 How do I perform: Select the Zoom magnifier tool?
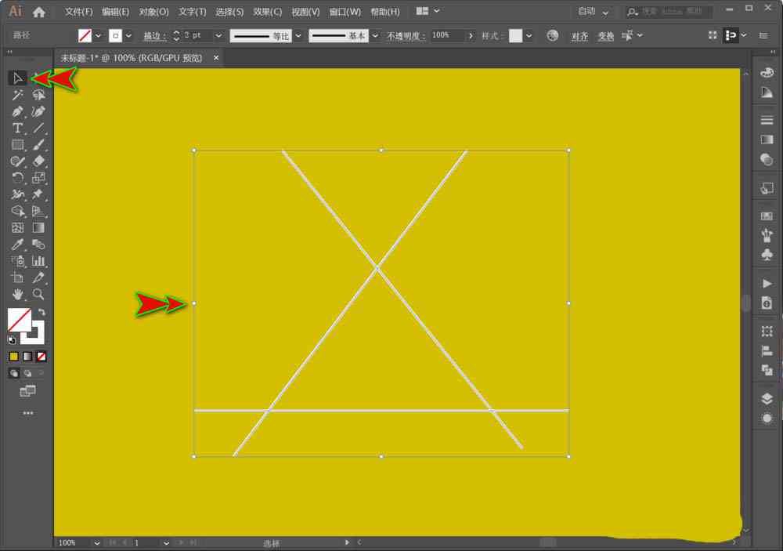[38, 294]
